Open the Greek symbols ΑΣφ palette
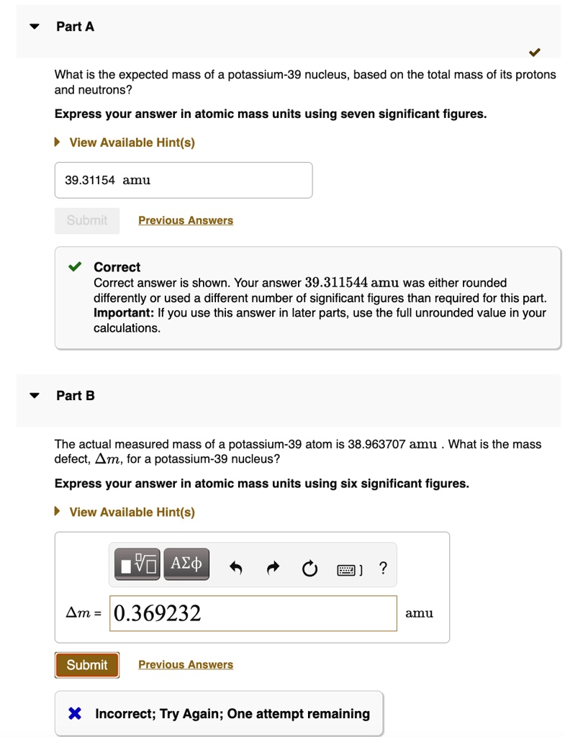The width and height of the screenshot is (565, 737). point(186,565)
